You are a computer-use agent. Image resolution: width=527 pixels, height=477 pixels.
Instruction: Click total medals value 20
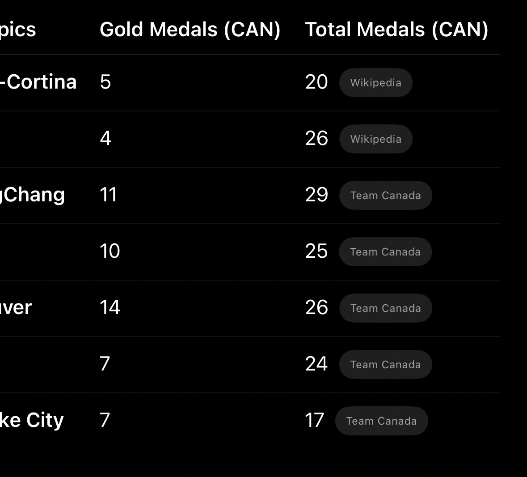[316, 82]
